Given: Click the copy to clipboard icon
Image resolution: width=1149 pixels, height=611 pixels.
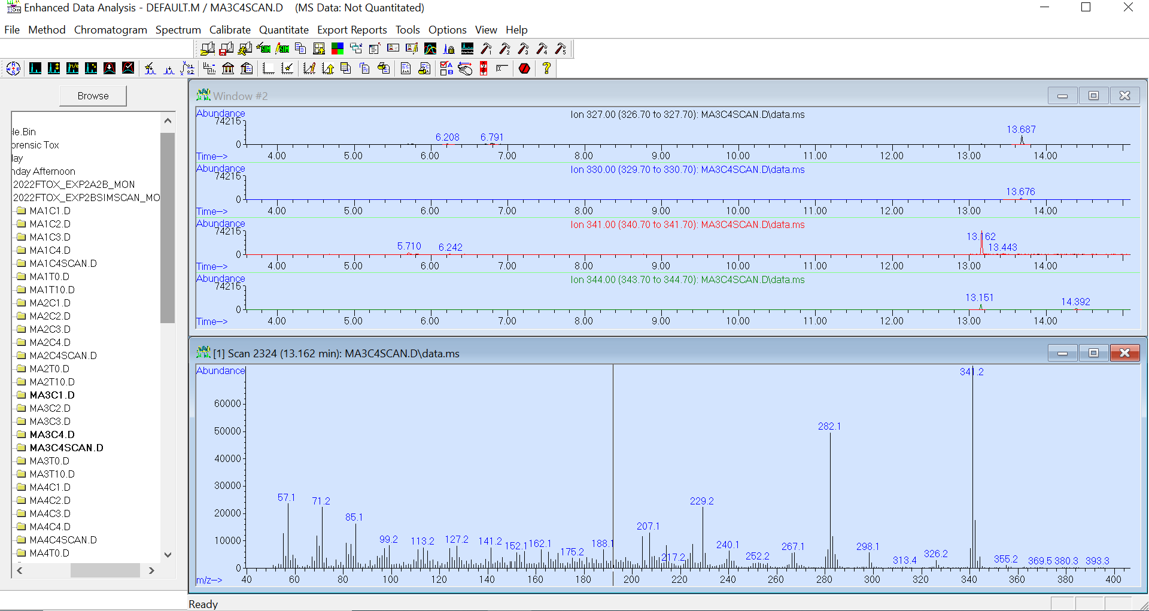Looking at the screenshot, I should pos(301,48).
